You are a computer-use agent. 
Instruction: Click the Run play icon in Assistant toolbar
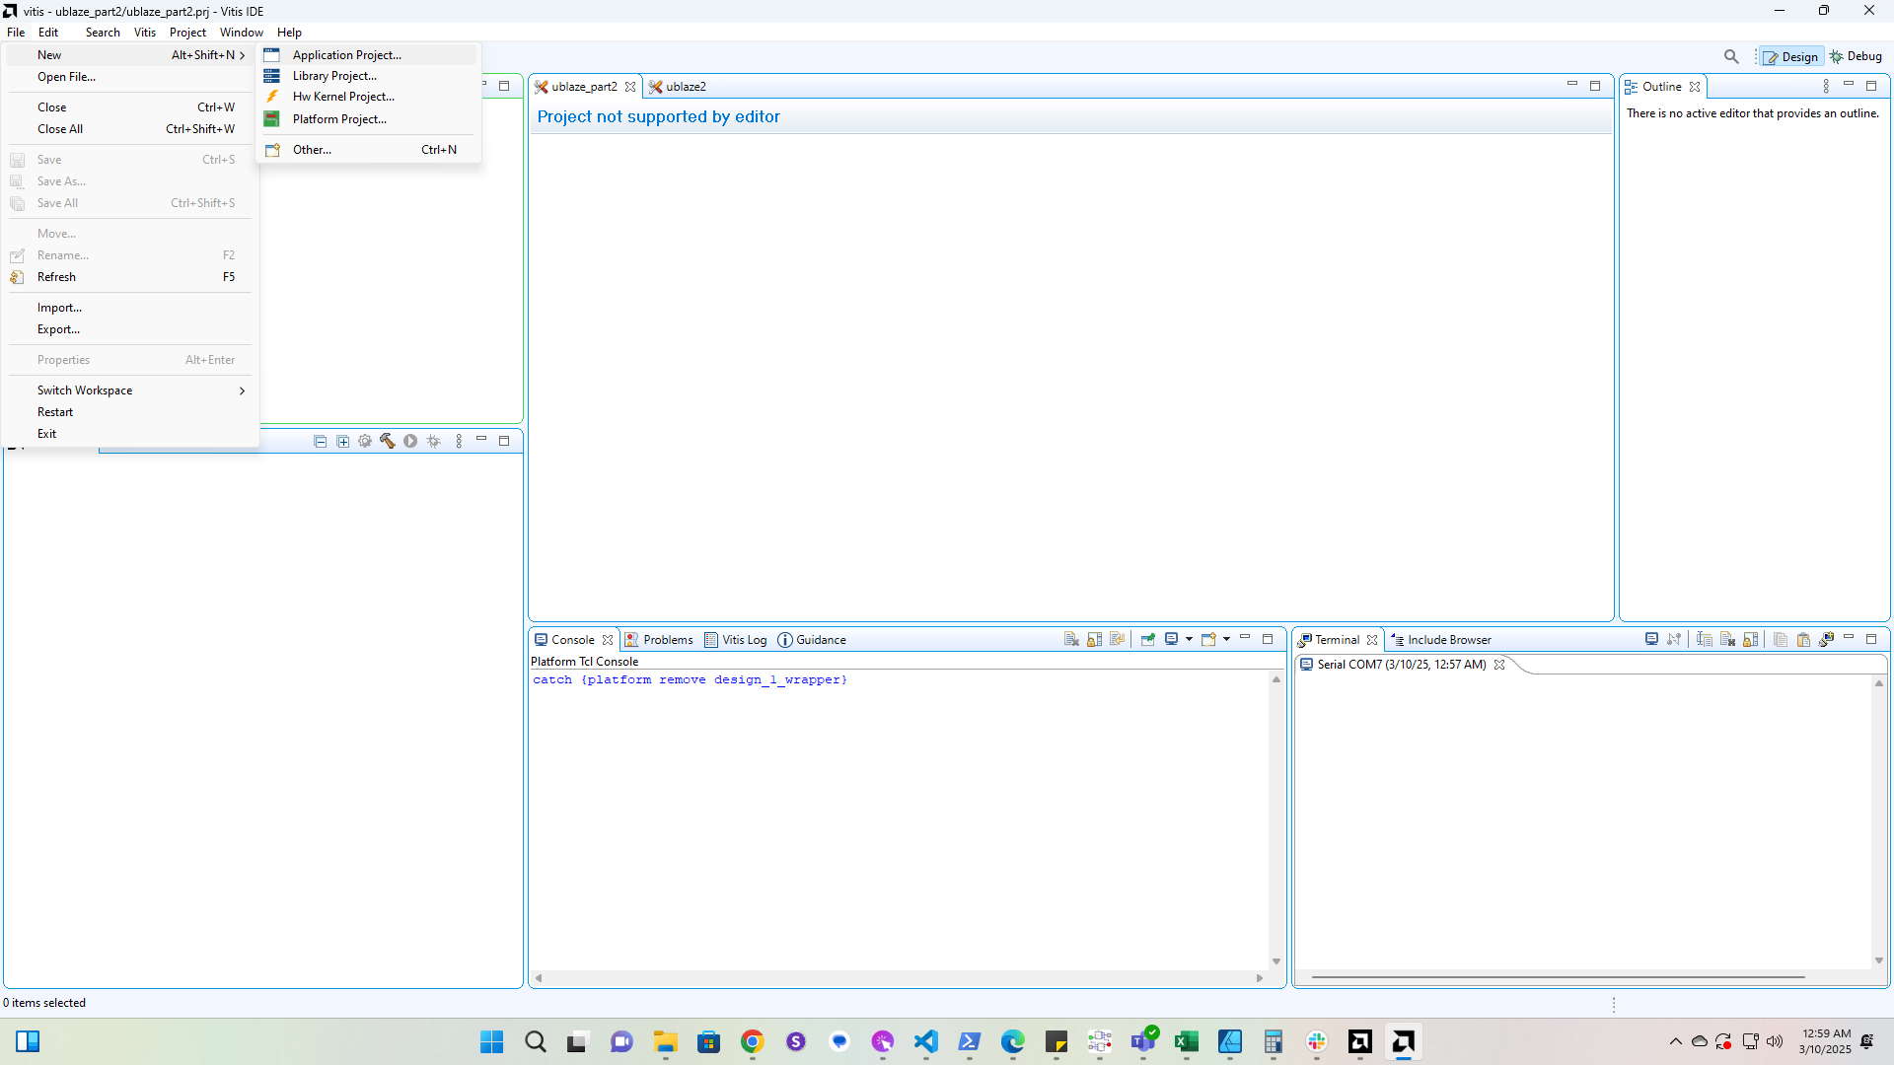410,442
